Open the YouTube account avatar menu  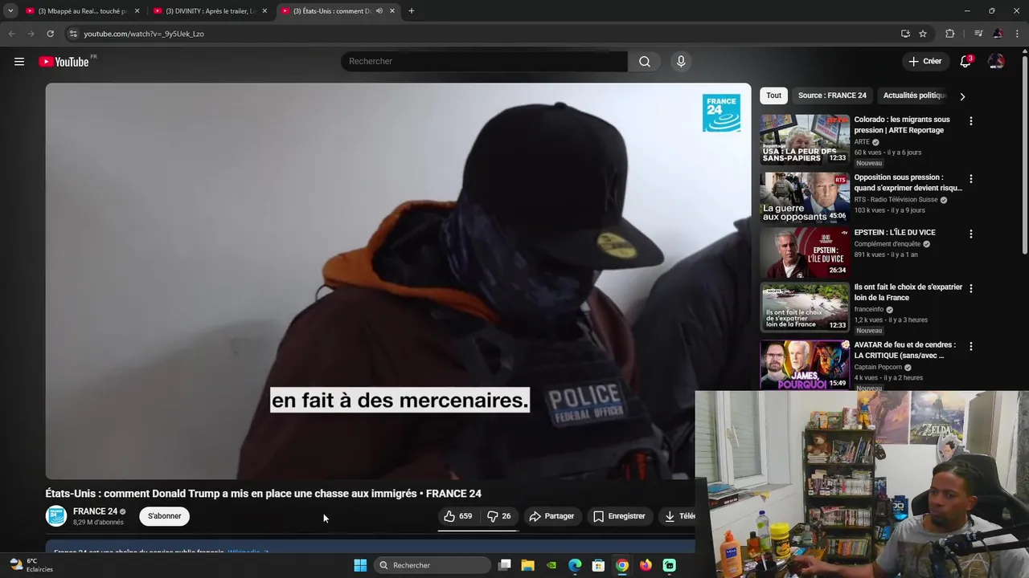click(x=996, y=62)
